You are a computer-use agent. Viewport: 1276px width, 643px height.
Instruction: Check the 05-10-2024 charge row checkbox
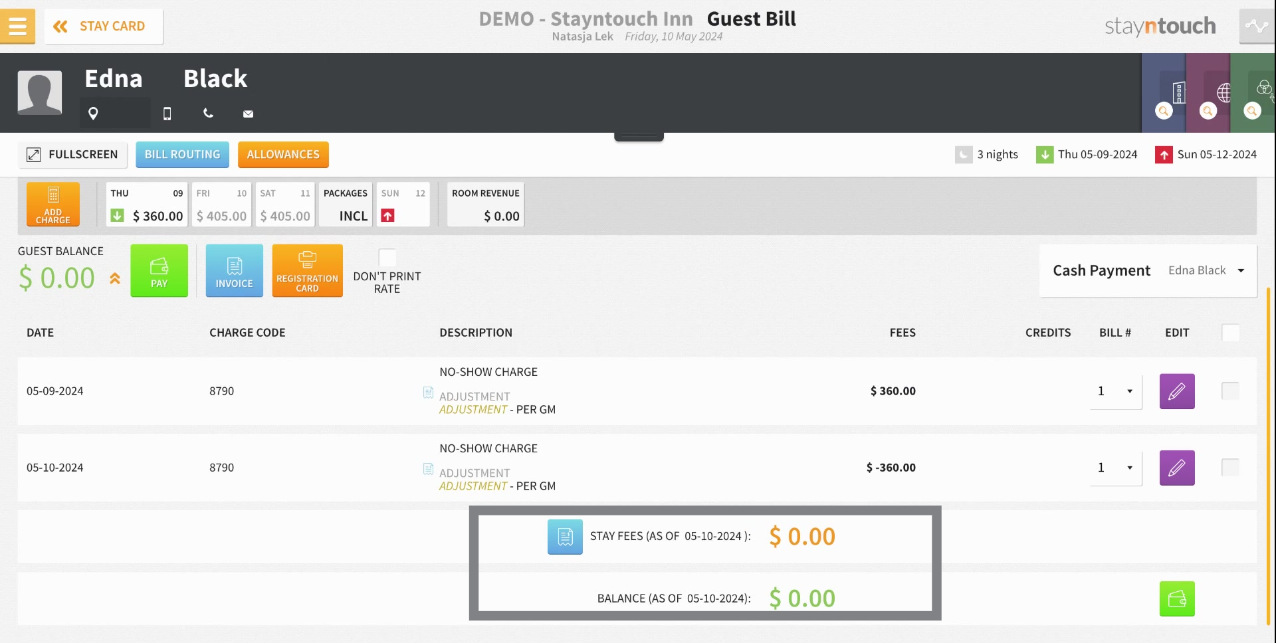coord(1230,467)
